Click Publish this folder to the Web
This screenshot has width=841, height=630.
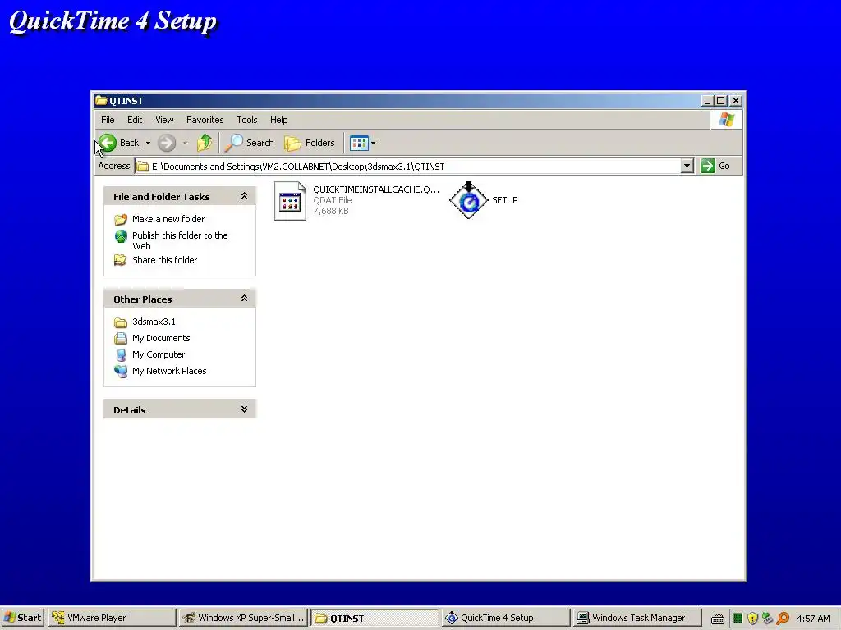pyautogui.click(x=180, y=240)
